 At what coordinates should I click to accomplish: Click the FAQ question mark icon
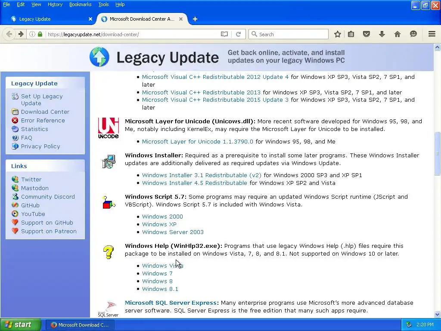point(15,137)
